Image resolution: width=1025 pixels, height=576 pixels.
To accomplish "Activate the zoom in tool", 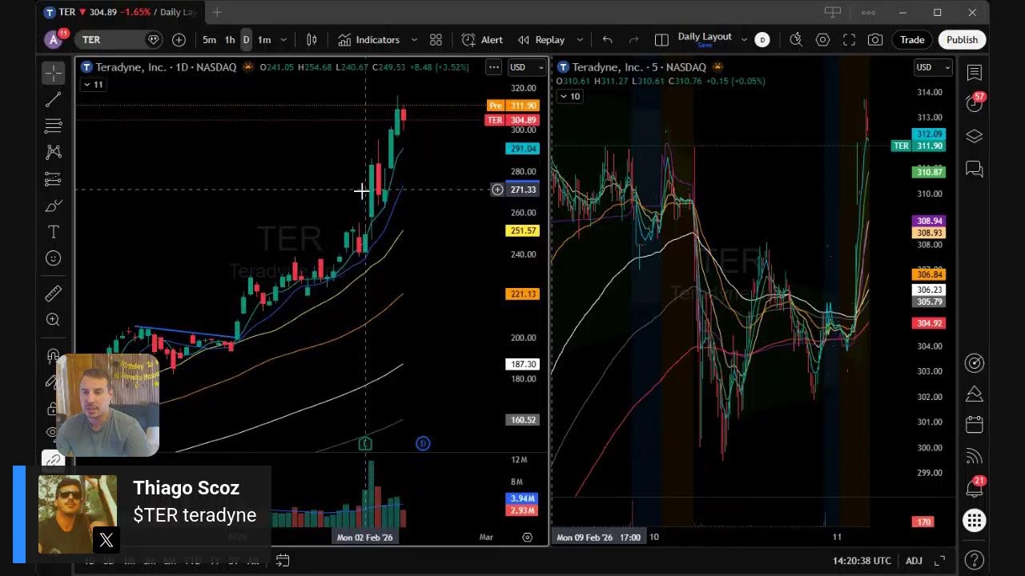I will coord(54,320).
